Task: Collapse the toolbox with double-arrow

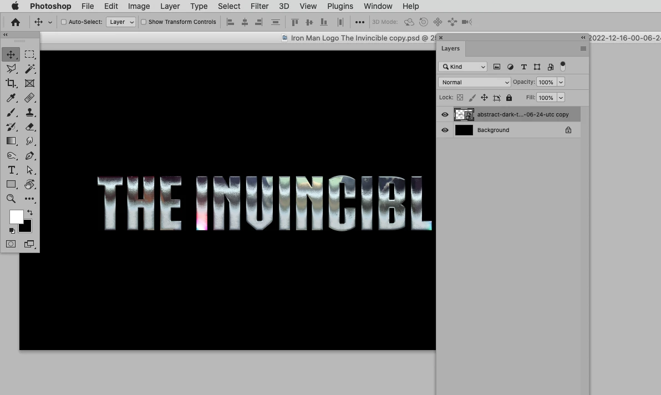Action: 6,34
